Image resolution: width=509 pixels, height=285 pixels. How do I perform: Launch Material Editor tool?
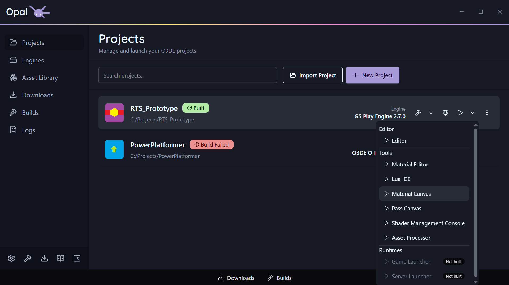tap(424, 164)
